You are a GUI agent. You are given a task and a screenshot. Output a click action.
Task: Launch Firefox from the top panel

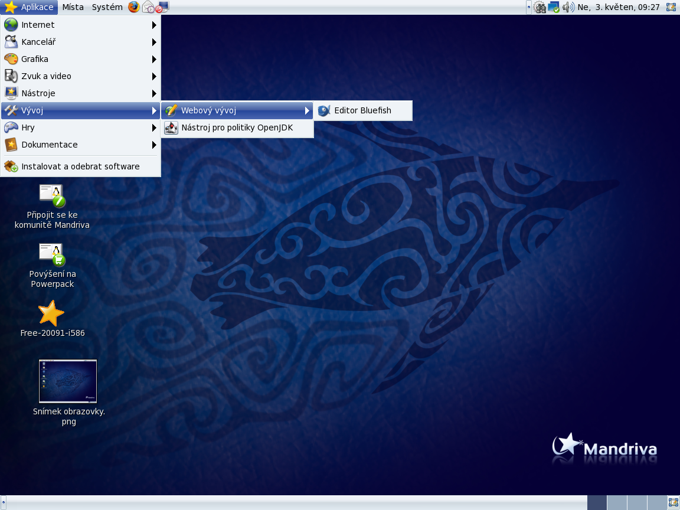(134, 7)
